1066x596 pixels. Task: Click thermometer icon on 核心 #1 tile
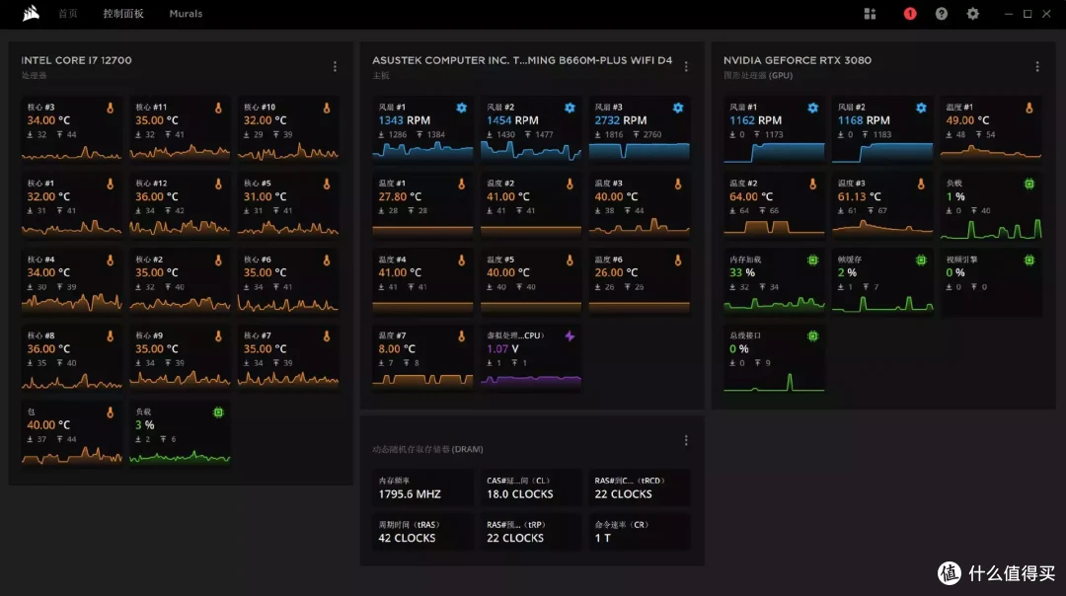pos(111,184)
